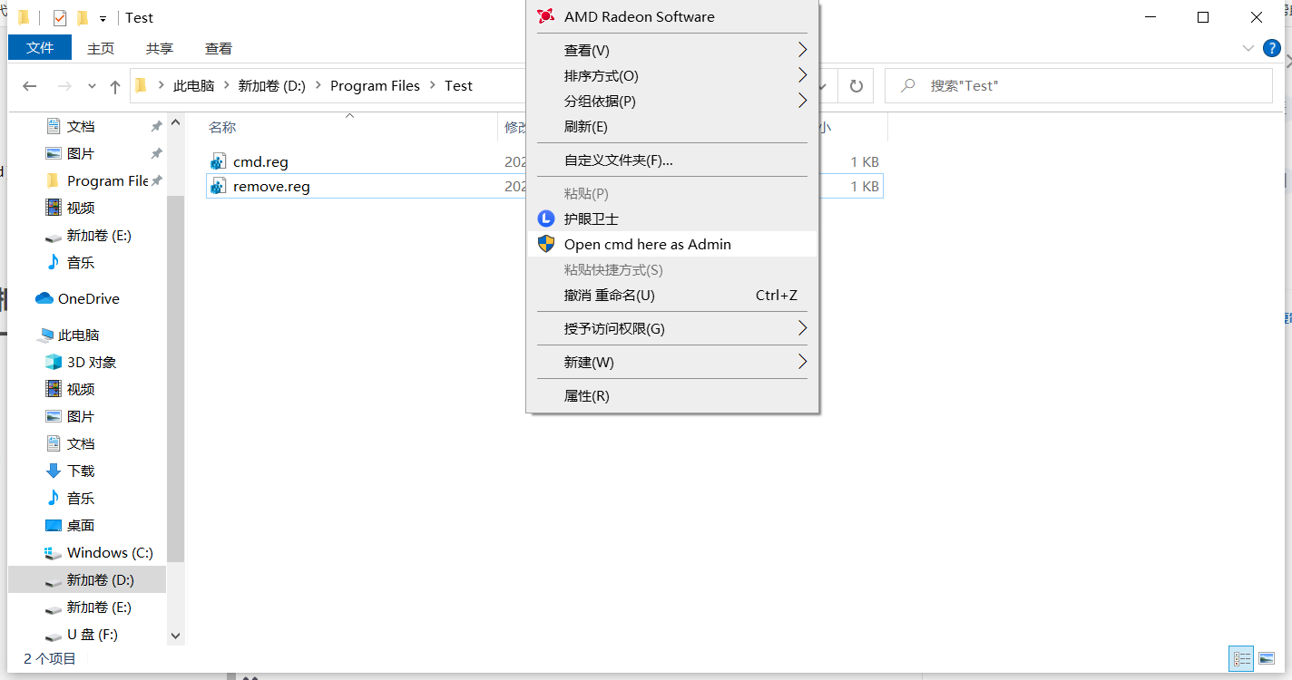Choose 刷新(E) from context menu

[672, 126]
